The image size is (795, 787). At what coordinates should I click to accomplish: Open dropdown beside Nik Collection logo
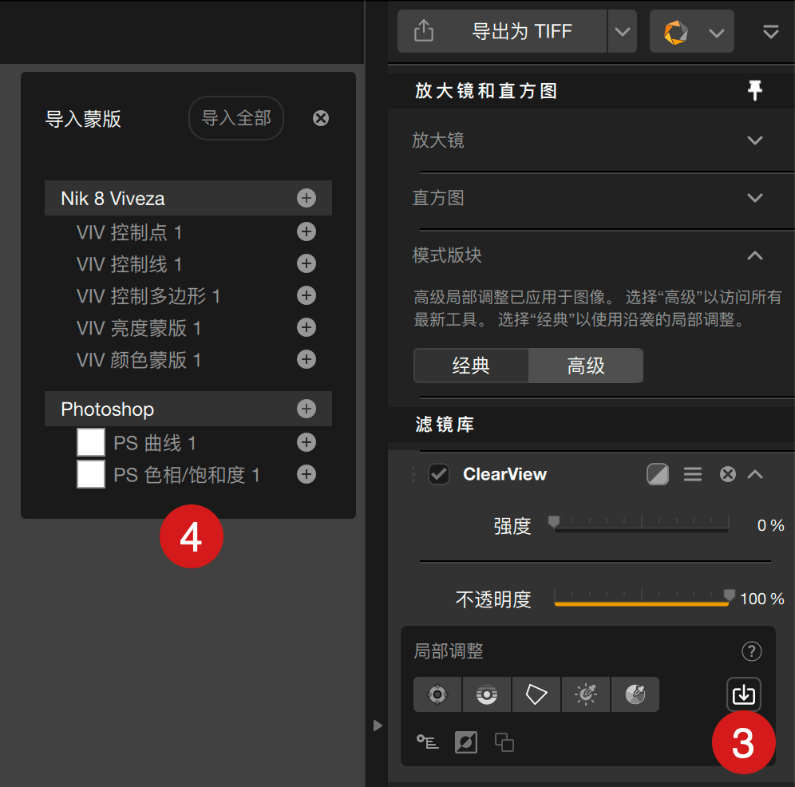click(x=717, y=33)
